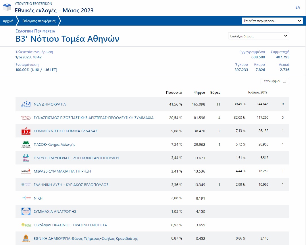Click the Πλεύση Ελευθερίας party logo

(x=26, y=158)
